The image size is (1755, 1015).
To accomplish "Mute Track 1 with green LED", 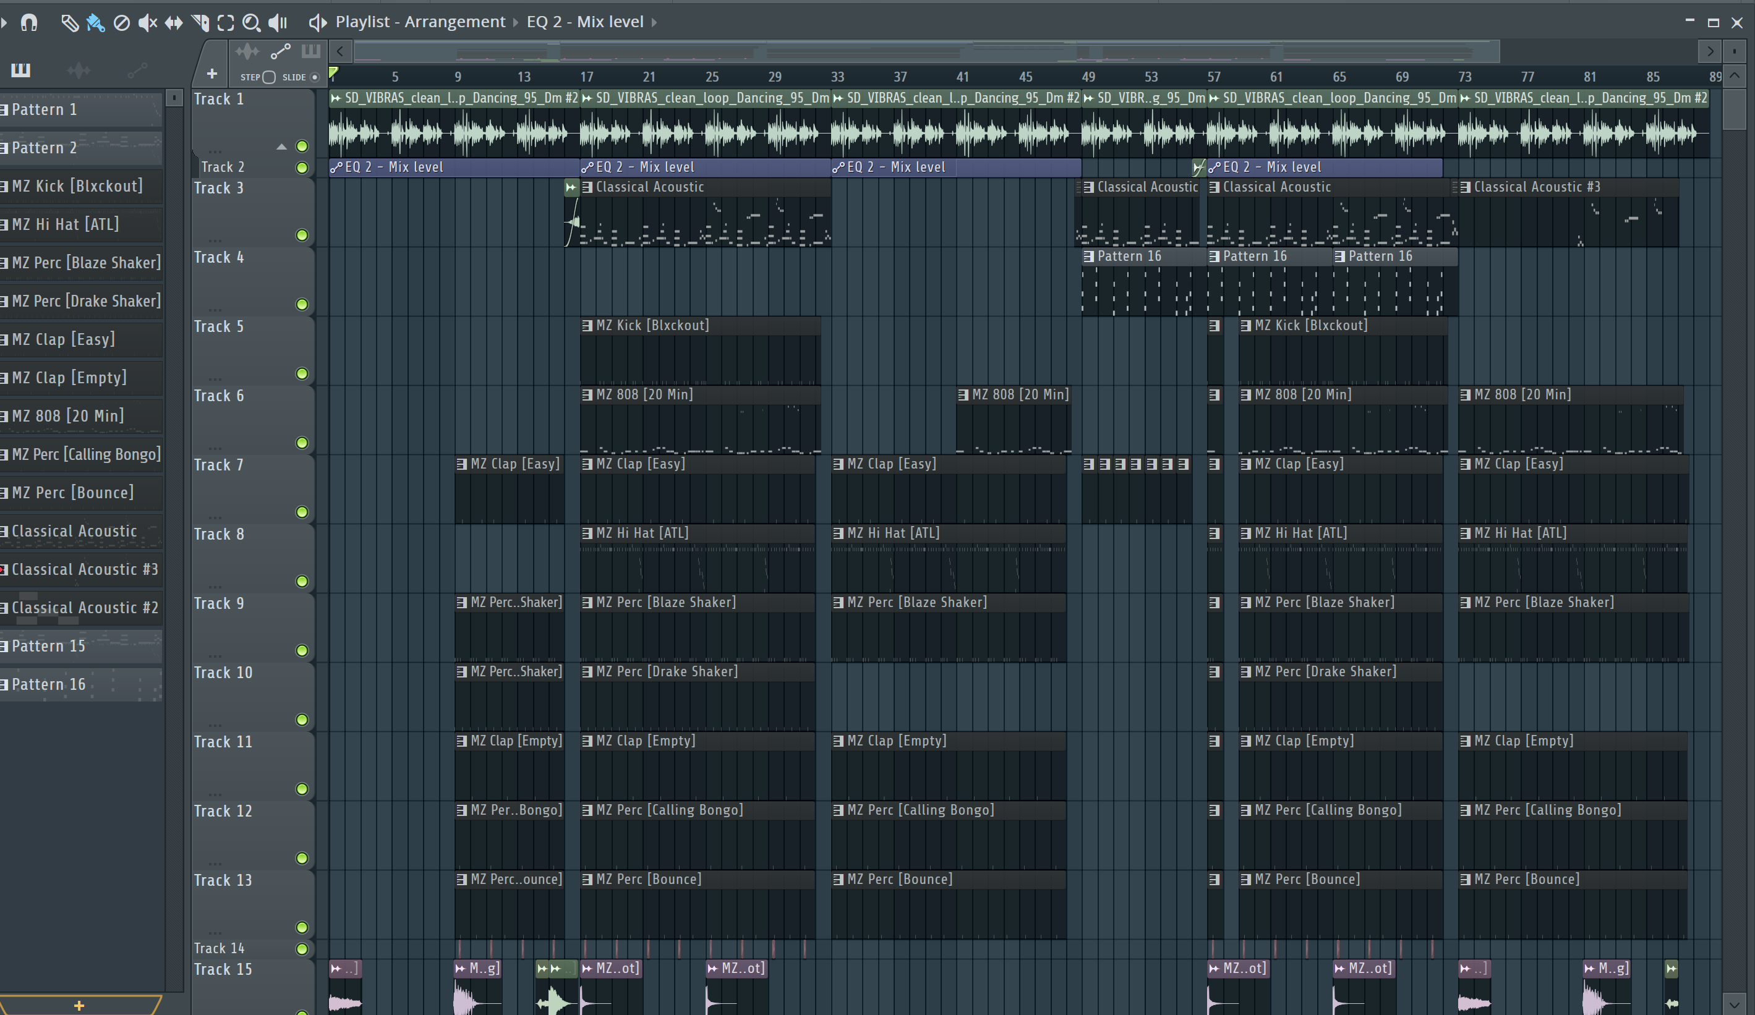I will 302,147.
